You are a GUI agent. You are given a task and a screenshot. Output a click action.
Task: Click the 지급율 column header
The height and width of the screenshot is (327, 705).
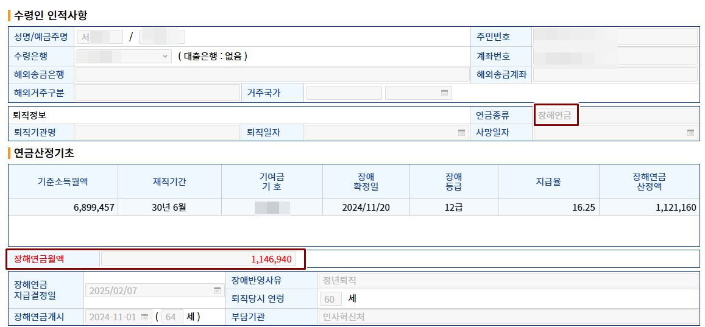coord(548,181)
